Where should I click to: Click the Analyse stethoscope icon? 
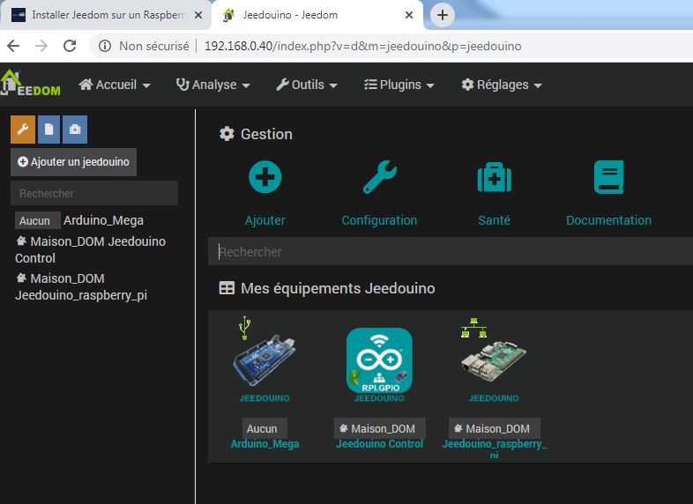click(183, 84)
